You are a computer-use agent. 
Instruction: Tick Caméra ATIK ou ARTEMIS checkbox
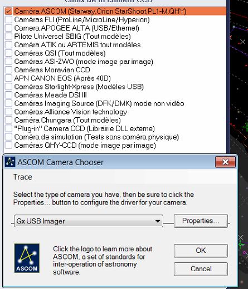click(x=8, y=44)
